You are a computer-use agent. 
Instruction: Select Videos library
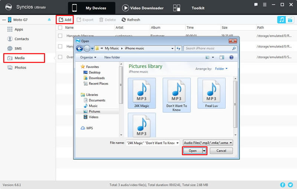tap(91, 117)
